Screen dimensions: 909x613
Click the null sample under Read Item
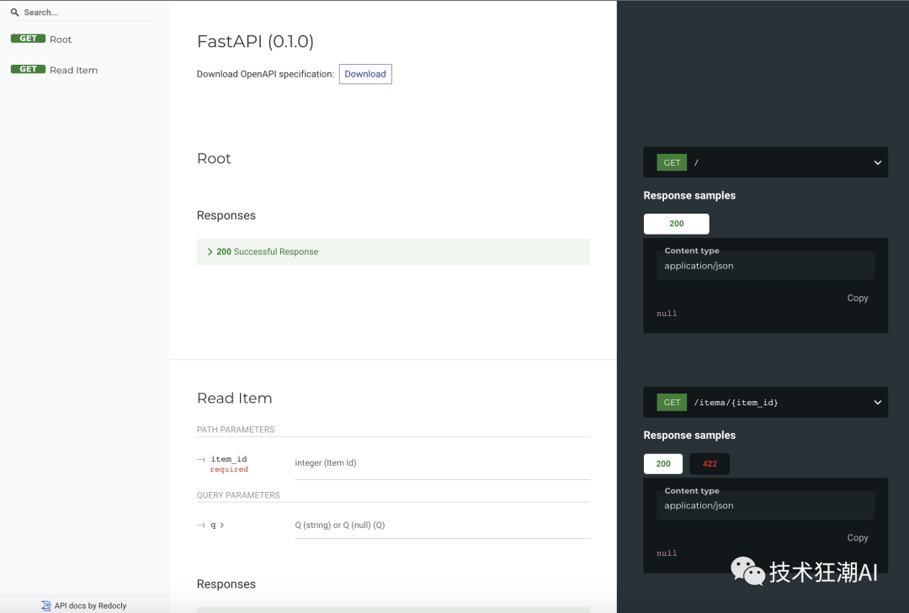click(x=667, y=553)
